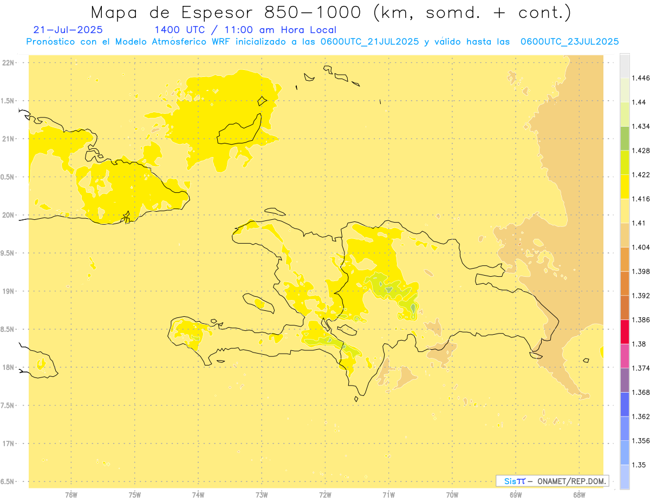Click the blue colorbar segment above 1.362
The height and width of the screenshot is (502, 650).
625,404
